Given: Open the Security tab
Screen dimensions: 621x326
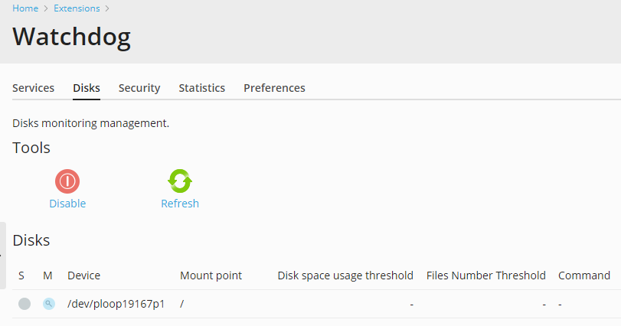Looking at the screenshot, I should click(139, 88).
